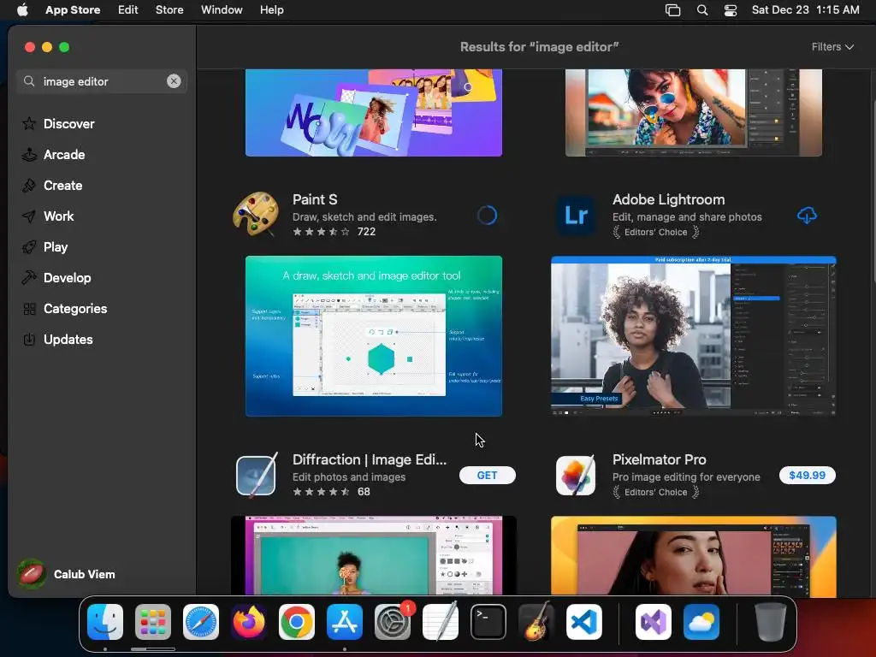Open Visual Studio Code from the Dock

(583, 622)
